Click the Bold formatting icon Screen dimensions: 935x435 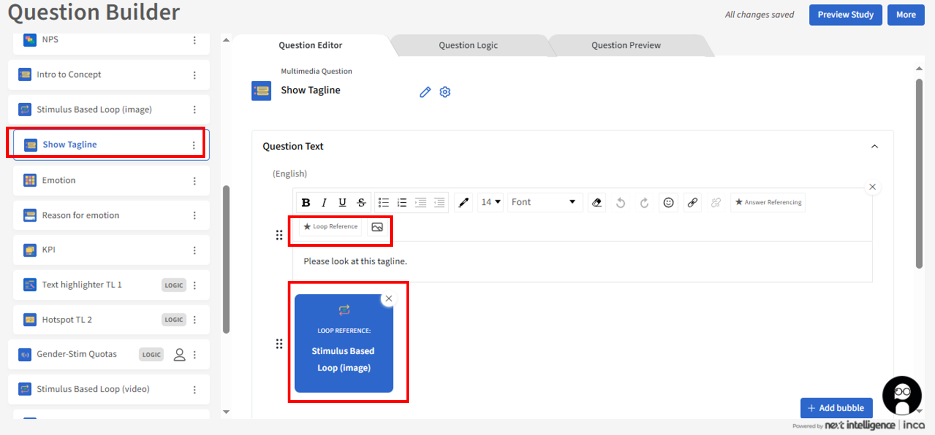click(306, 202)
